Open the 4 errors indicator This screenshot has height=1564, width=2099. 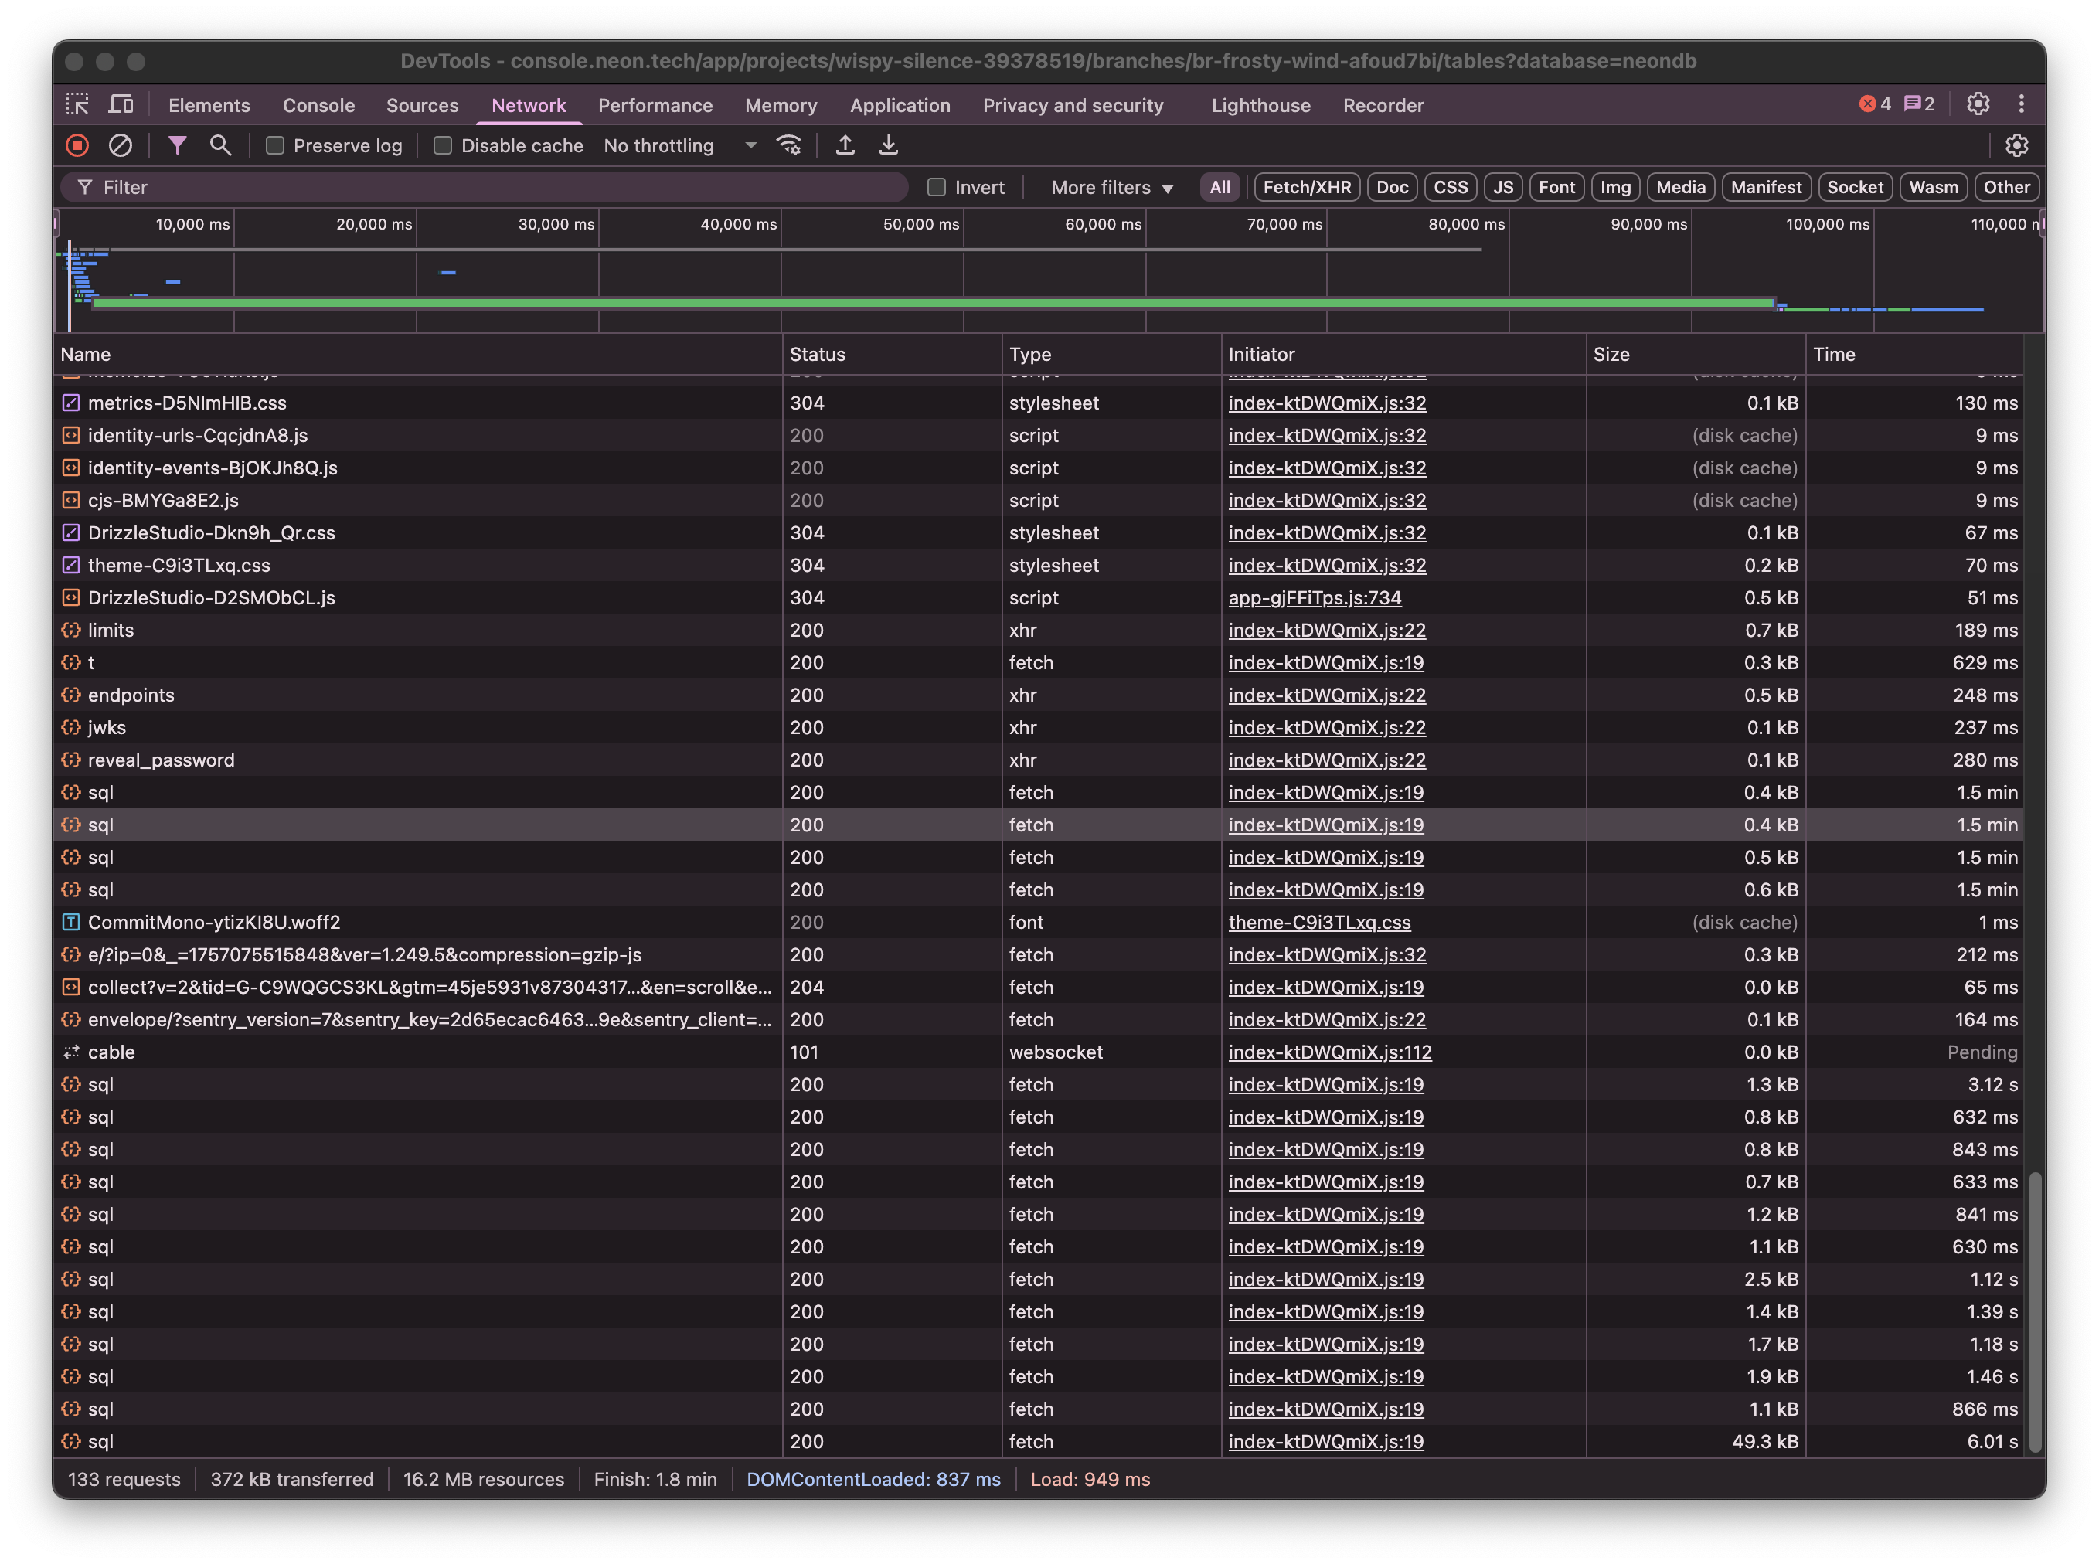[x=1875, y=104]
